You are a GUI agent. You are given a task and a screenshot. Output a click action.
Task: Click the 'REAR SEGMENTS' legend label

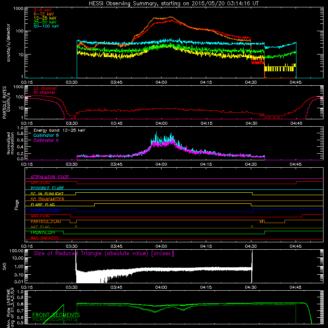pyautogui.click(x=55, y=319)
